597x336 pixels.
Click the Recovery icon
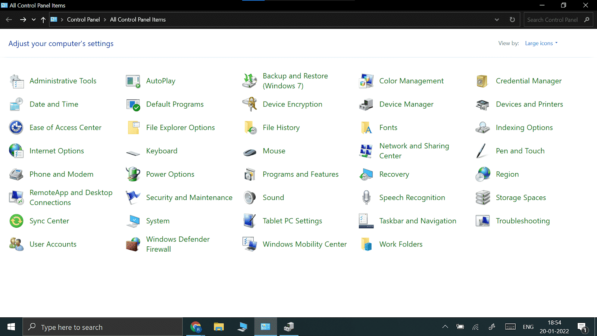(366, 174)
